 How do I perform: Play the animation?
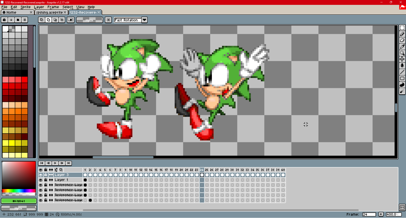click(55, 163)
